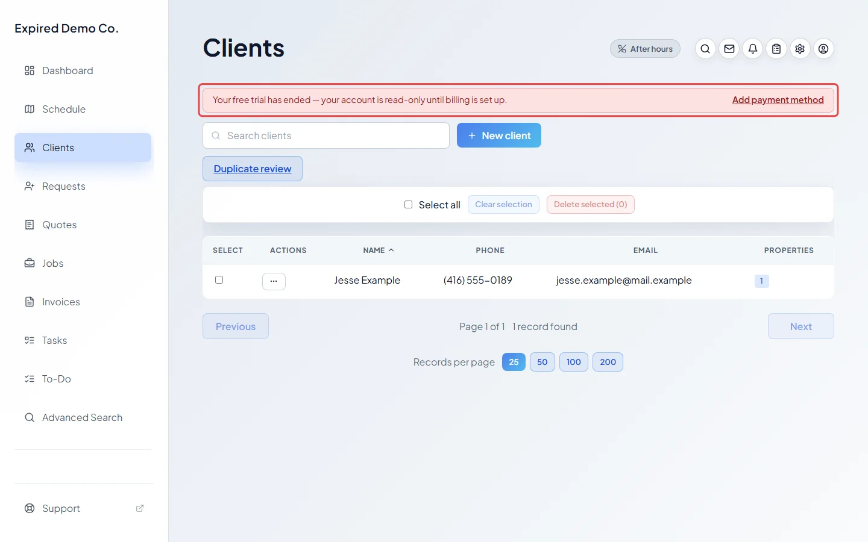Image resolution: width=868 pixels, height=542 pixels.
Task: Click the Expired Demo Co. company name
Action: point(66,28)
